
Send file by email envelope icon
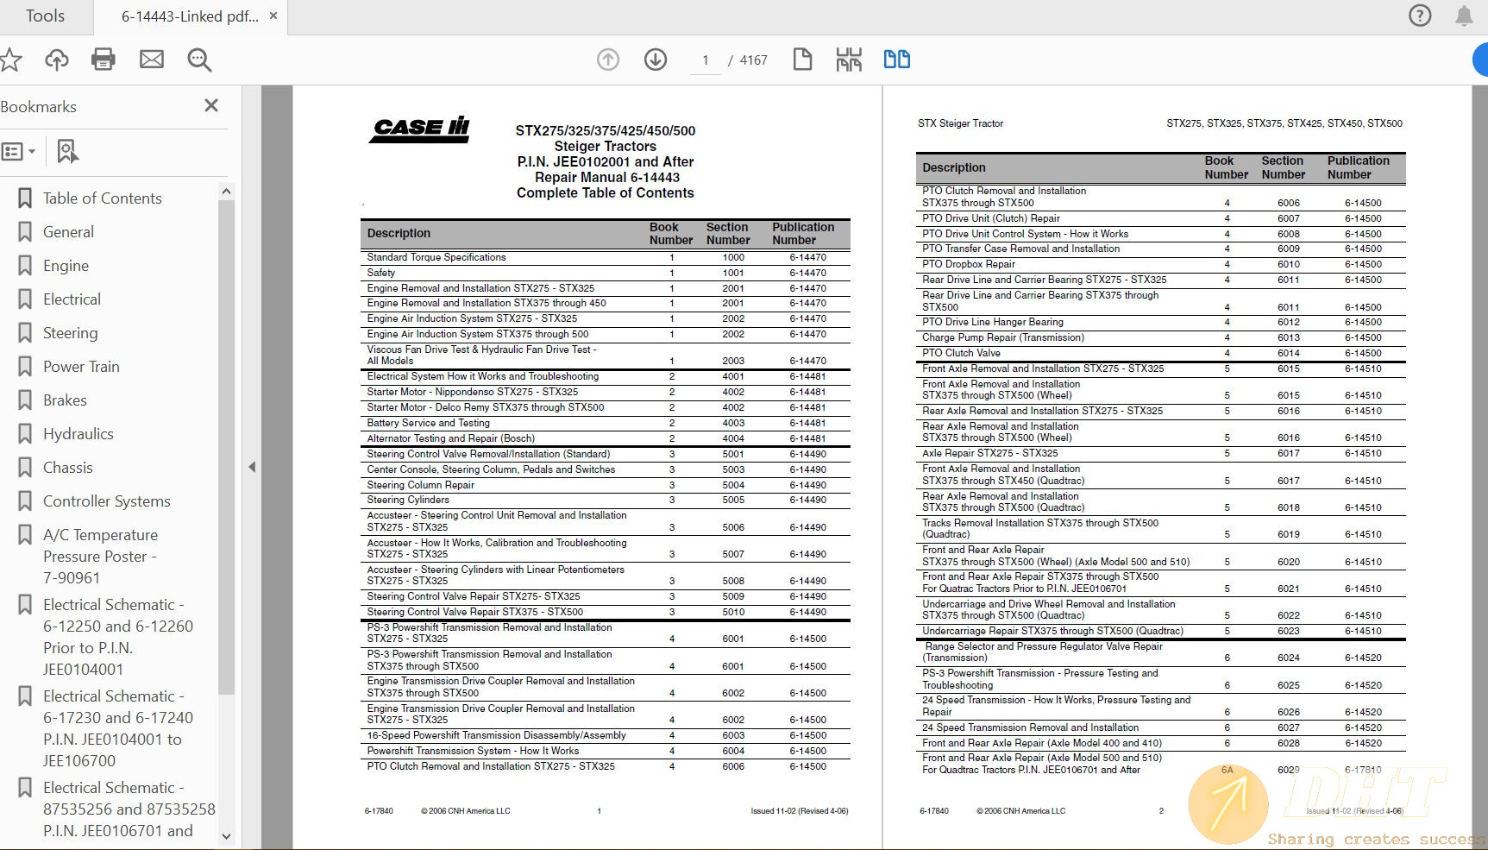point(152,60)
